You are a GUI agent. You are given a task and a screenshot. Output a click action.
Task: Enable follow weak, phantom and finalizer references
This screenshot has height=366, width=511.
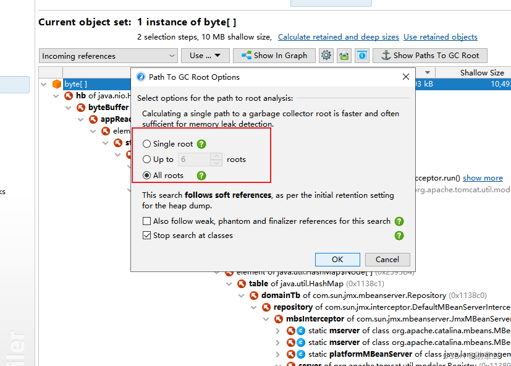pyautogui.click(x=146, y=221)
